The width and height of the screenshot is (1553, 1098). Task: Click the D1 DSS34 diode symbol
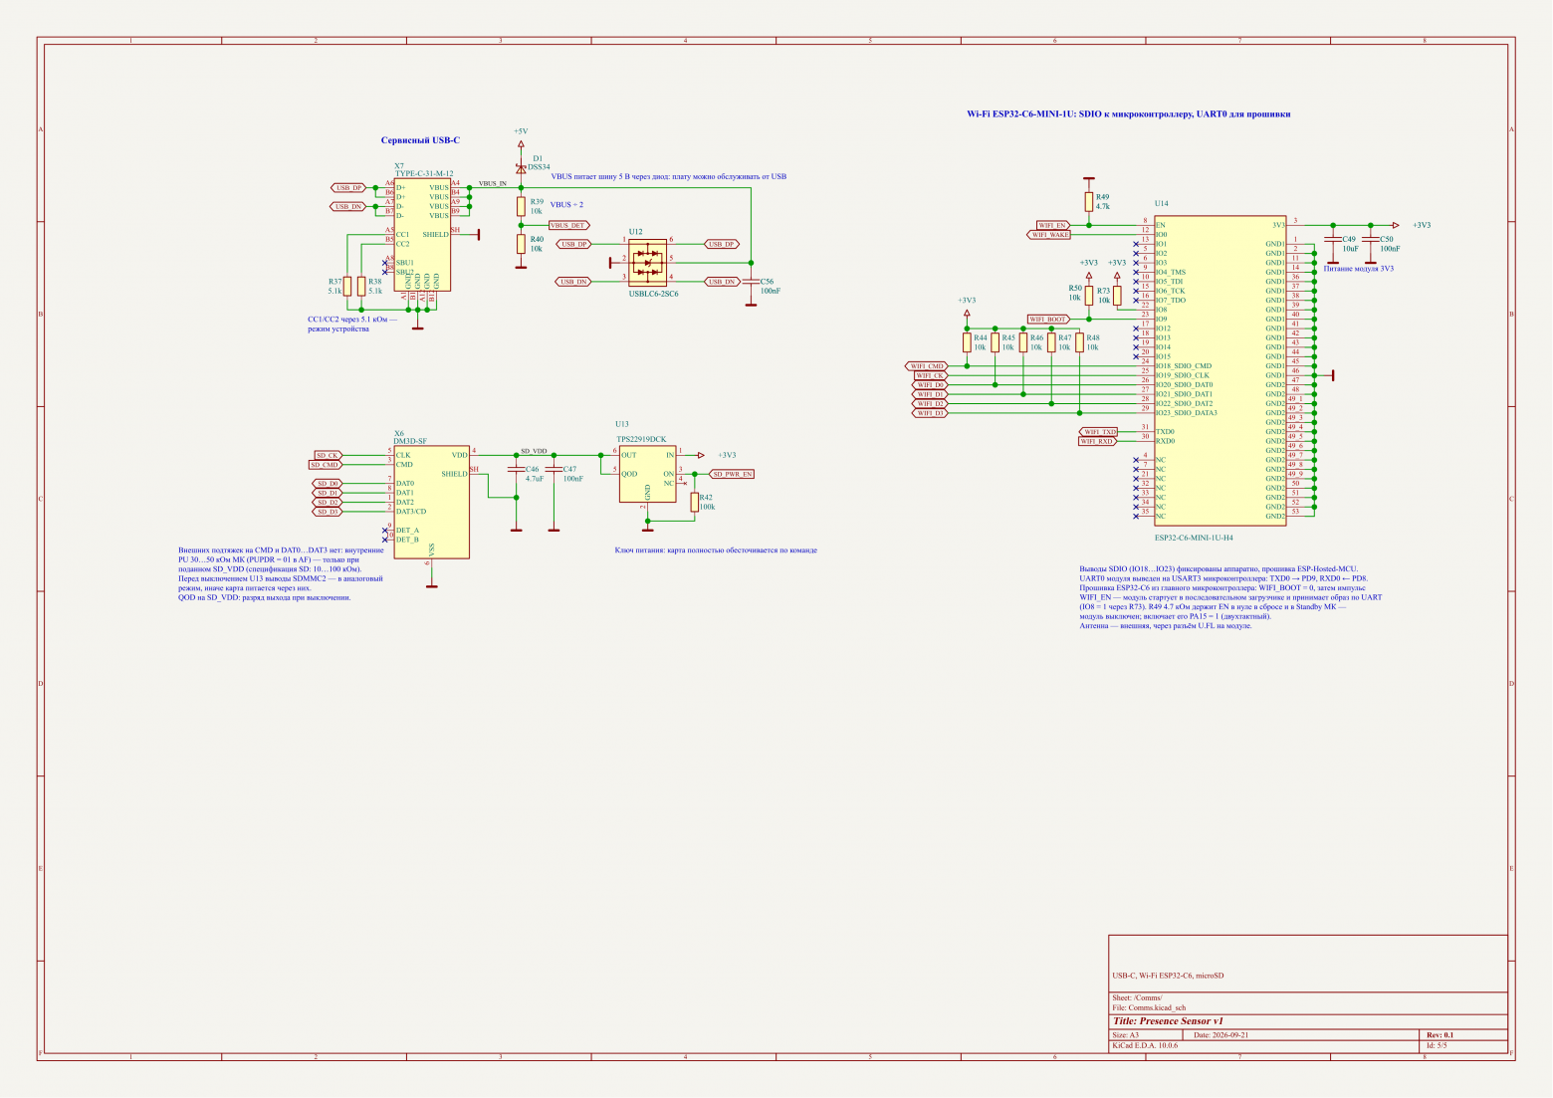click(x=521, y=168)
